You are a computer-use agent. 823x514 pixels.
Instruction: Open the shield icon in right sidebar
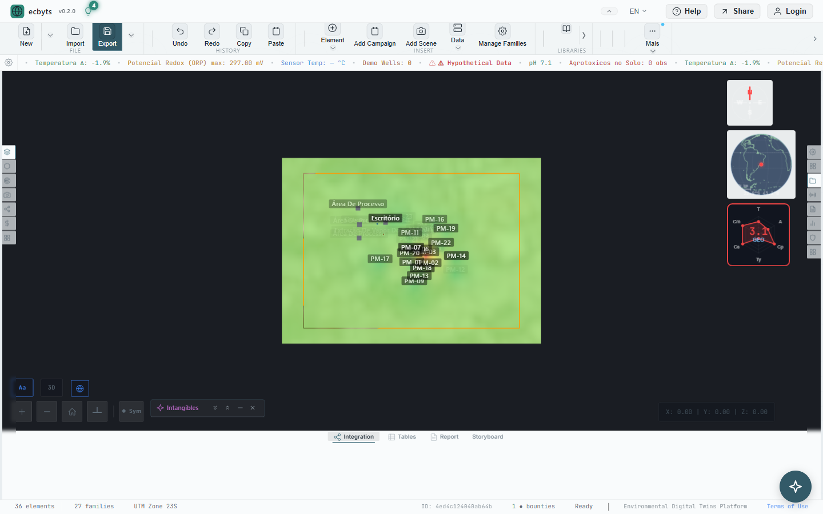pos(813,238)
